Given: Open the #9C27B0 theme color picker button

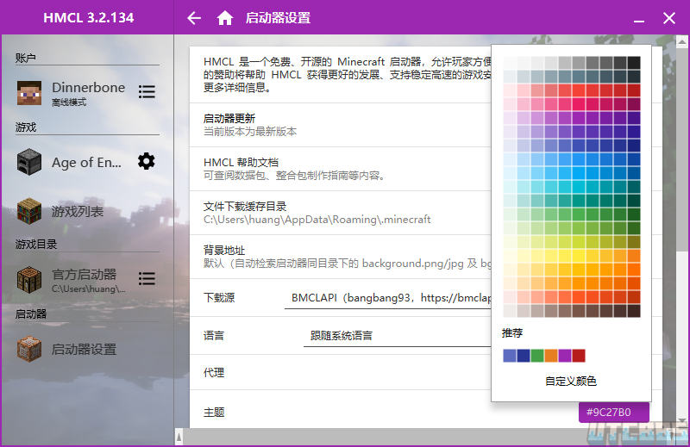Looking at the screenshot, I should point(613,413).
